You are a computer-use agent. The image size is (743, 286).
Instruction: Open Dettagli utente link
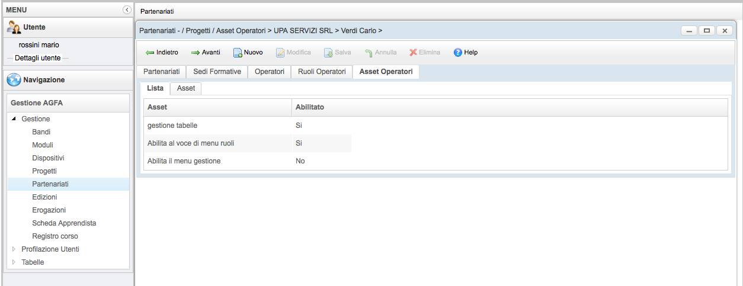[37, 58]
